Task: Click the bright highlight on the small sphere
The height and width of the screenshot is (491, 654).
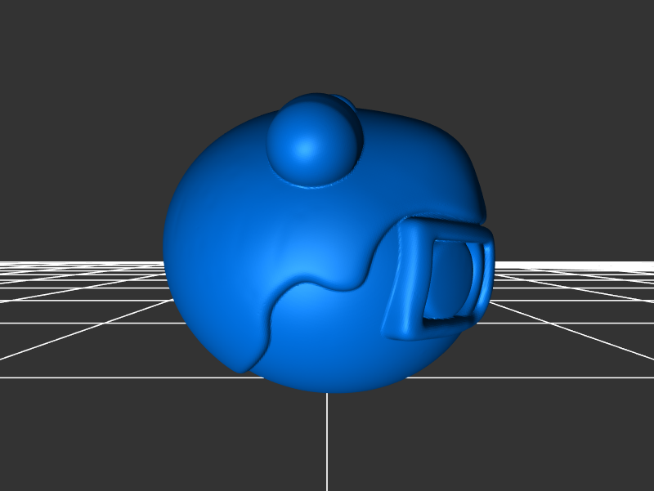Action: tap(306, 150)
